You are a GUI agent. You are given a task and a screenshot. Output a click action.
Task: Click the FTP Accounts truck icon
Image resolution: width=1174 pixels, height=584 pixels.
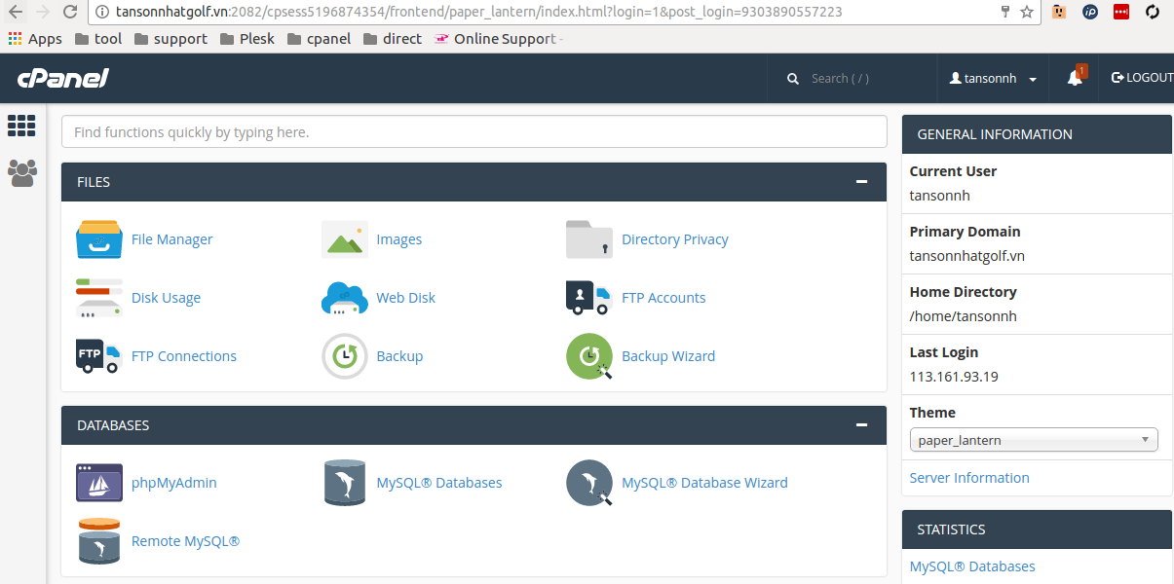(x=588, y=298)
